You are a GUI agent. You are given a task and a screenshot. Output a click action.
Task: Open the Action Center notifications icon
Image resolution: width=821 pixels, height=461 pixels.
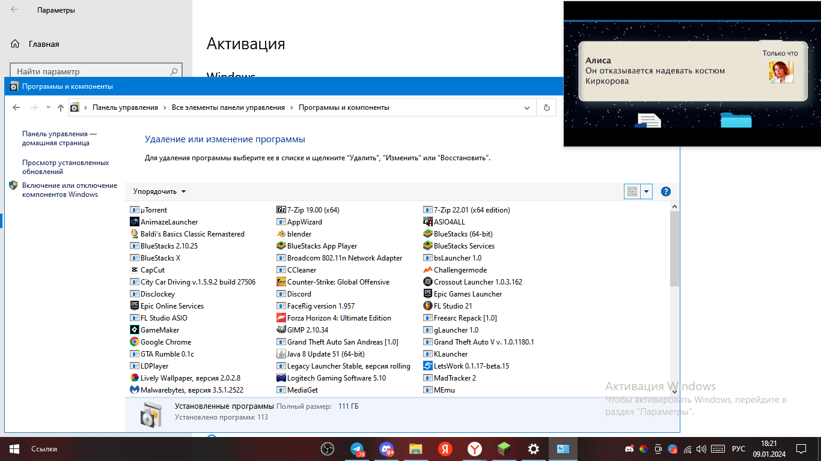coord(801,449)
